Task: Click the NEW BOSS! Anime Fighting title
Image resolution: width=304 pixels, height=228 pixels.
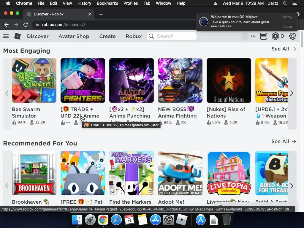Action: (x=178, y=113)
